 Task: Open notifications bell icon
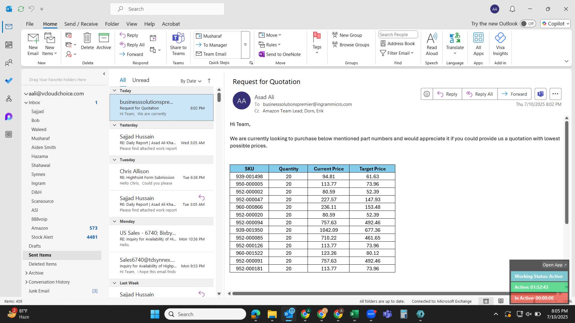click(x=512, y=9)
